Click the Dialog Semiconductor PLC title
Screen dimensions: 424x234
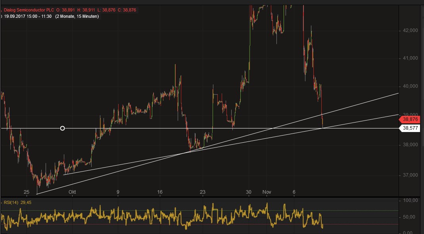[29, 10]
